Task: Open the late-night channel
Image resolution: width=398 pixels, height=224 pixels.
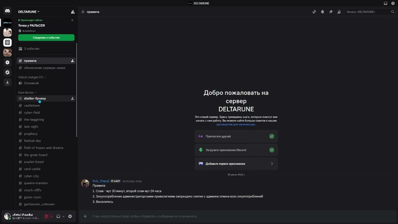Action: (x=46, y=127)
